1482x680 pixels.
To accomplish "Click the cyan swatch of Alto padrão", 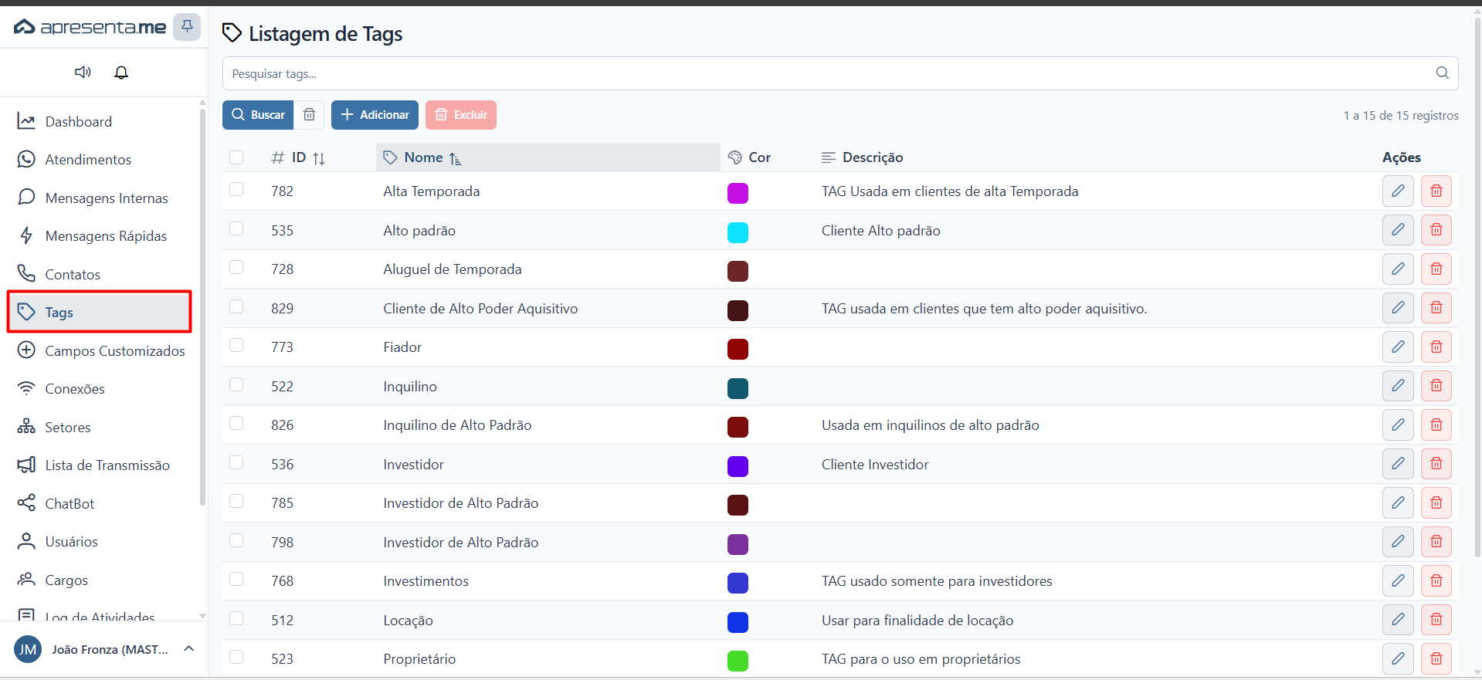I will (x=738, y=232).
